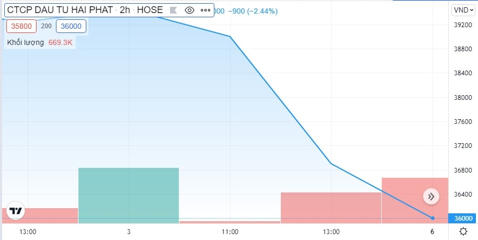Jump to latest bar arrow button
Image resolution: width=478 pixels, height=240 pixels.
click(431, 197)
